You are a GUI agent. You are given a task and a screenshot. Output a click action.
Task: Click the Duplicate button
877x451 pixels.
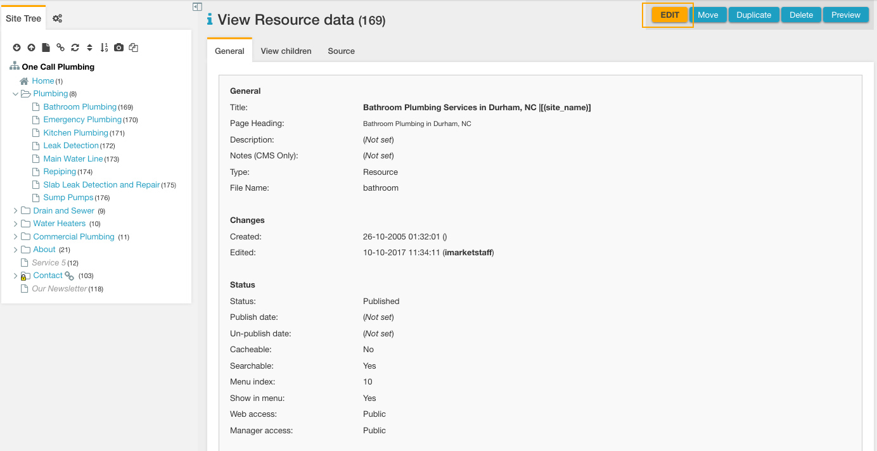[753, 15]
